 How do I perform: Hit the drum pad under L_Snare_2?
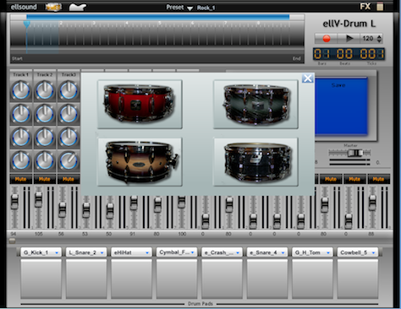click(x=86, y=279)
